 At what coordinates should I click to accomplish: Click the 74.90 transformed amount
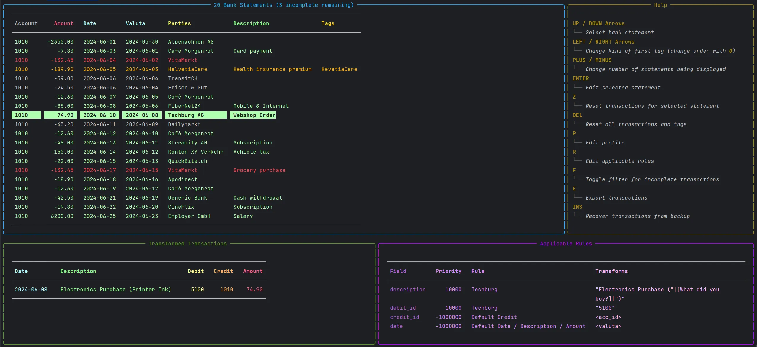(254, 290)
